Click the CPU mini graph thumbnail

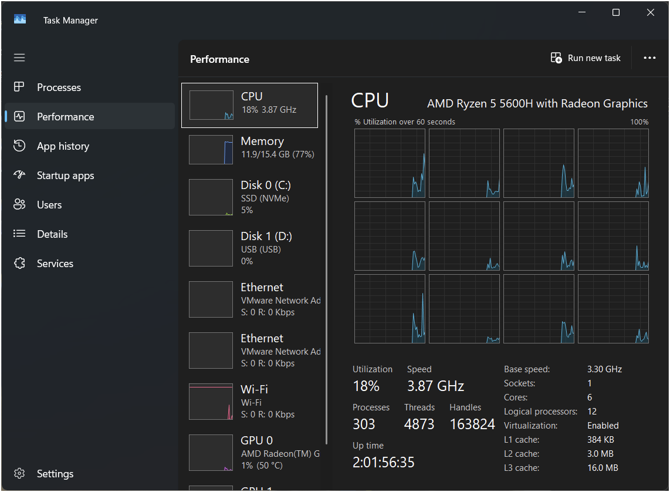pyautogui.click(x=211, y=105)
